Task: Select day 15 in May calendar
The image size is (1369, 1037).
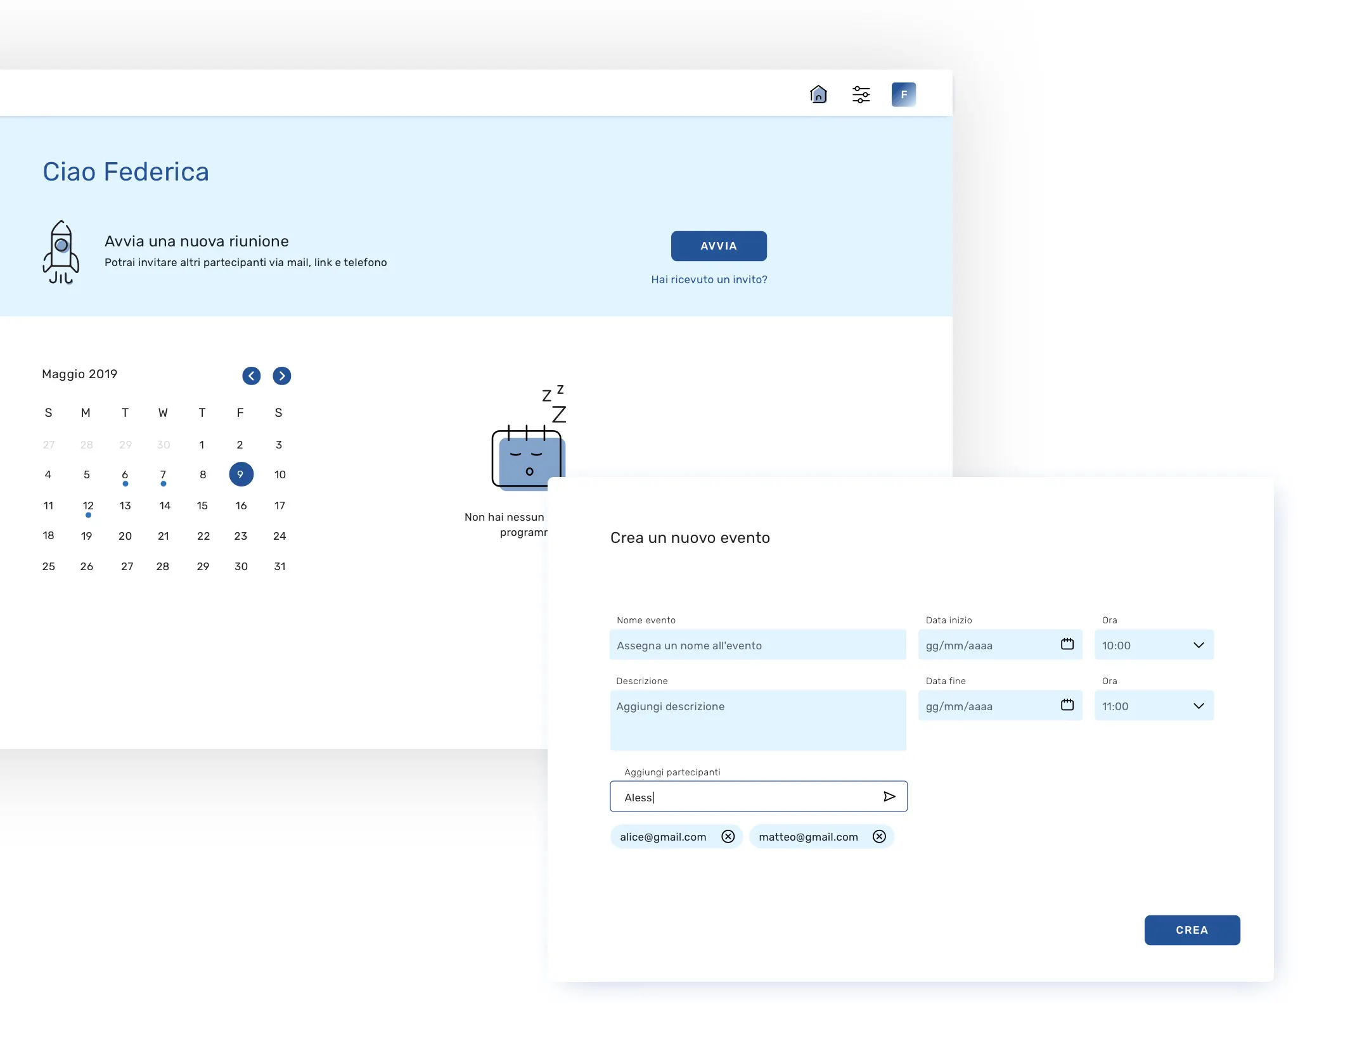Action: tap(202, 506)
